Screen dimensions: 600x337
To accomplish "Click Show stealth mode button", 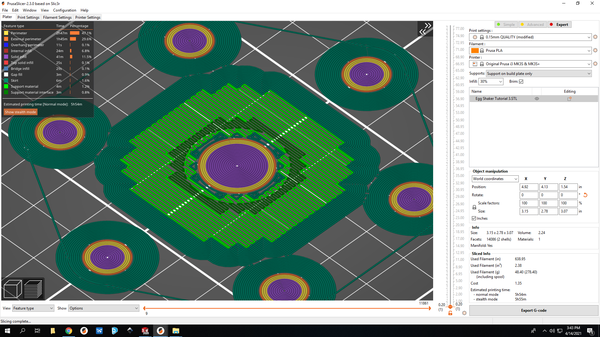I will 21,112.
